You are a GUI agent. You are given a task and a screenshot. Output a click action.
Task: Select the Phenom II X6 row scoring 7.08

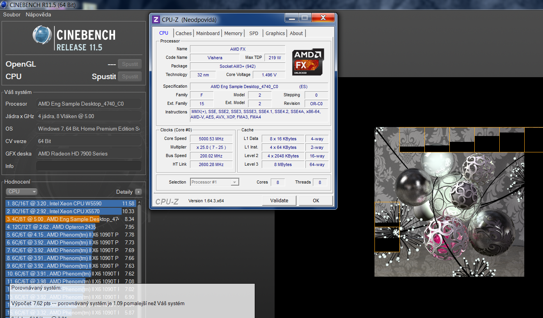coord(71,281)
